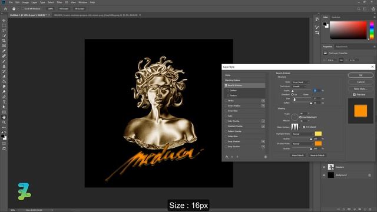The image size is (377, 212).
Task: Select the Clone Stamp tool
Action: pos(4,66)
